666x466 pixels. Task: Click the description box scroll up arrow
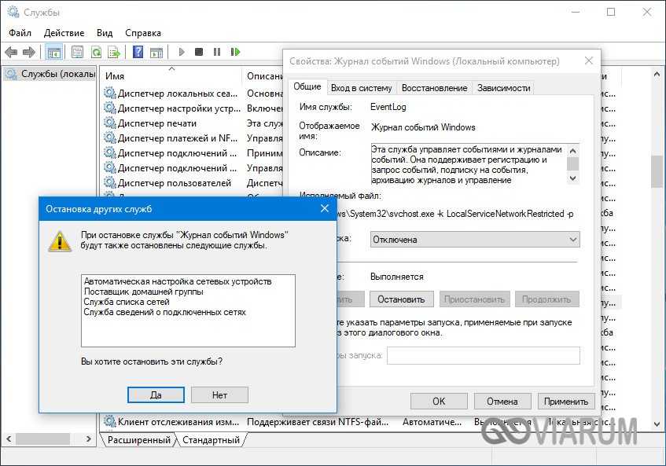573,151
